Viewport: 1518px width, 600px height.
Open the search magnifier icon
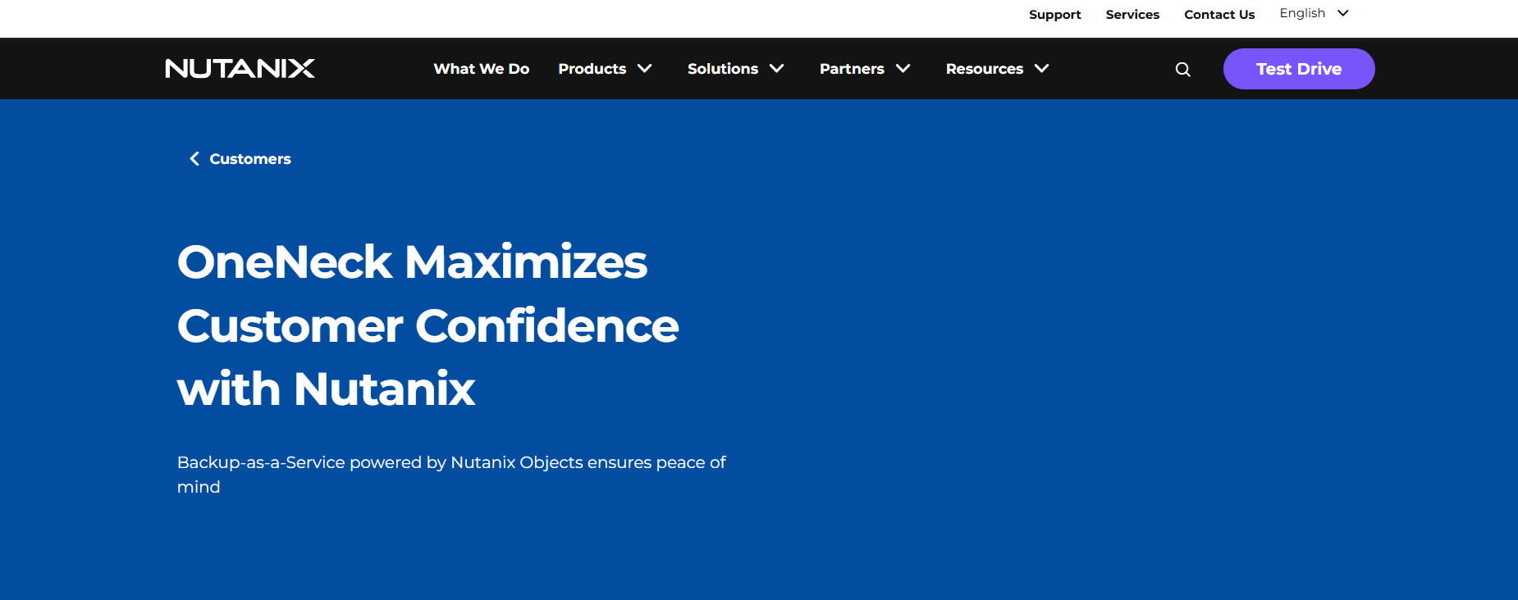coord(1182,70)
